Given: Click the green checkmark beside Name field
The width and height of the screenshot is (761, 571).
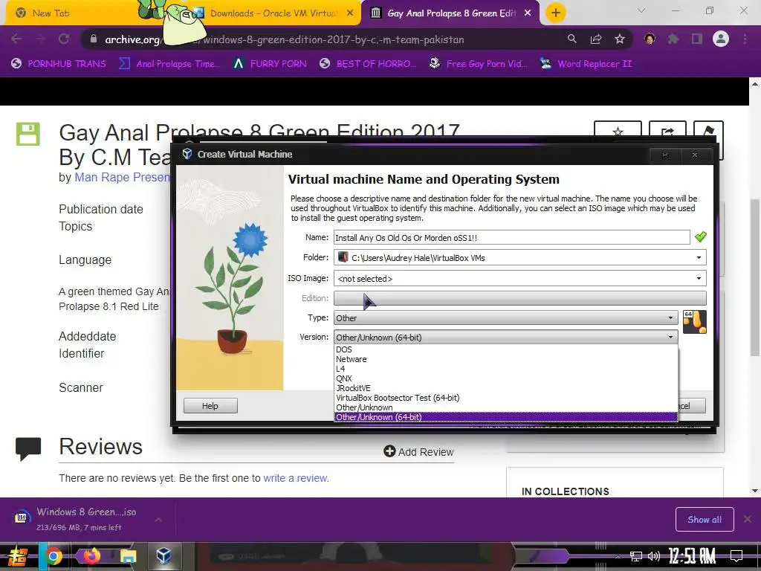Looking at the screenshot, I should (x=700, y=237).
